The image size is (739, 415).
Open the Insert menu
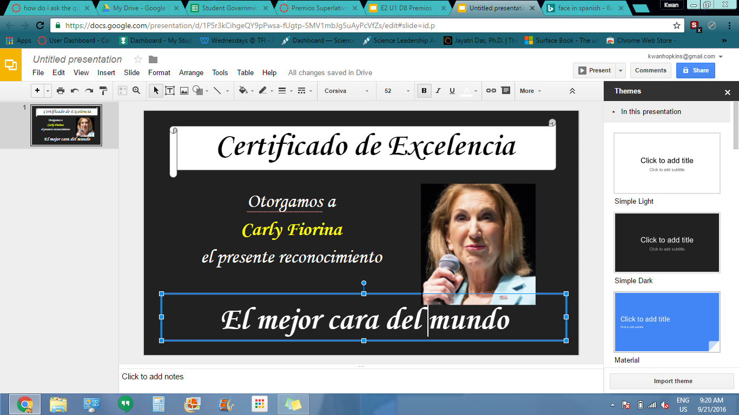[x=106, y=72]
